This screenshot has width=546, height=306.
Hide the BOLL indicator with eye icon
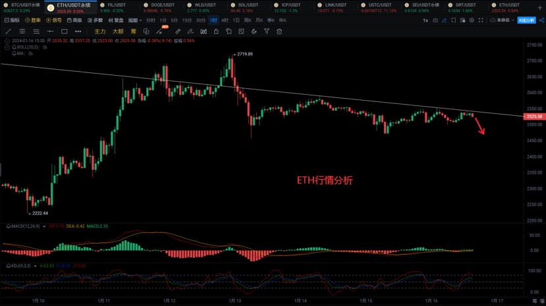pos(45,47)
